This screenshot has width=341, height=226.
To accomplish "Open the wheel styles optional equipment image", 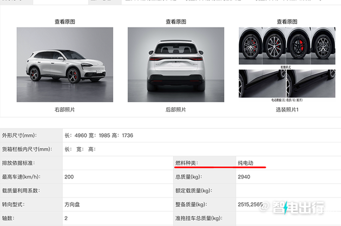I will (x=287, y=46).
